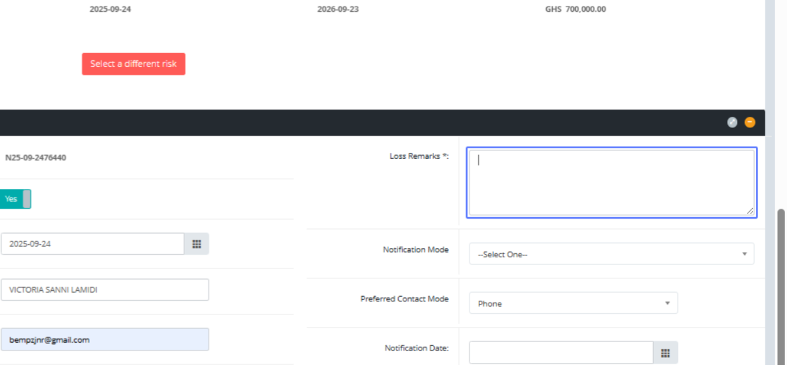787x365 pixels.
Task: Focus the Notification Date input field
Action: pos(561,353)
